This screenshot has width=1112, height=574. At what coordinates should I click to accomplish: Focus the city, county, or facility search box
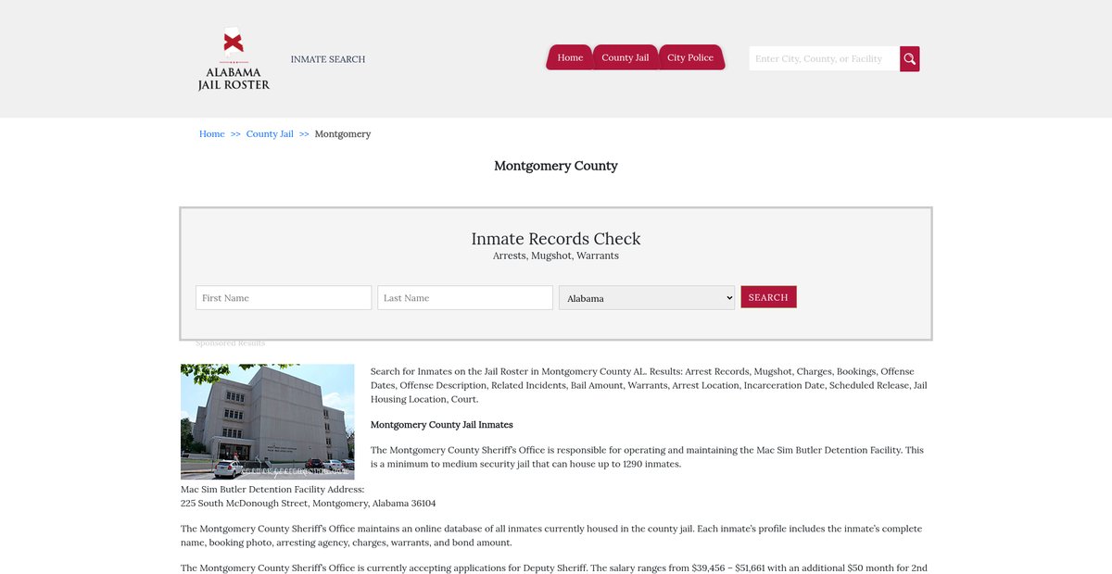(823, 59)
